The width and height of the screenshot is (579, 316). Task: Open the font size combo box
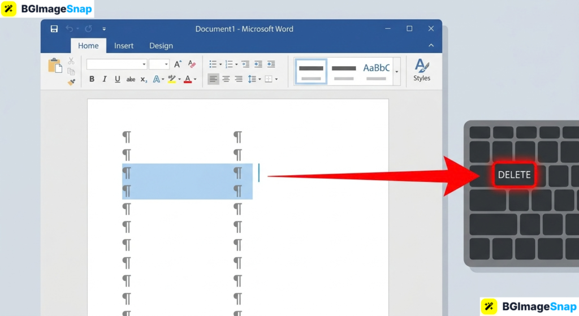tap(159, 64)
